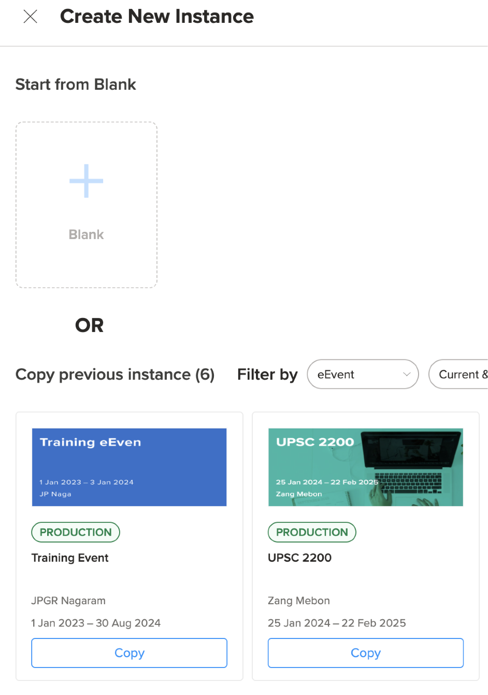Click the UPSC 2200 banner thumbnail
This screenshot has width=488, height=695.
[365, 467]
